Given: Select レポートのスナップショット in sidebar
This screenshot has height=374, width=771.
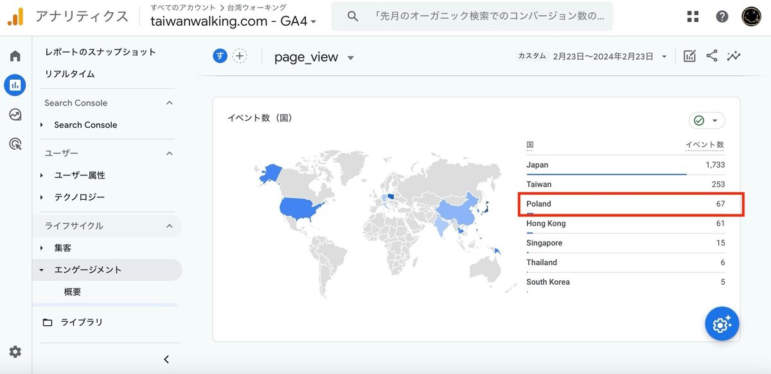Looking at the screenshot, I should pos(100,52).
